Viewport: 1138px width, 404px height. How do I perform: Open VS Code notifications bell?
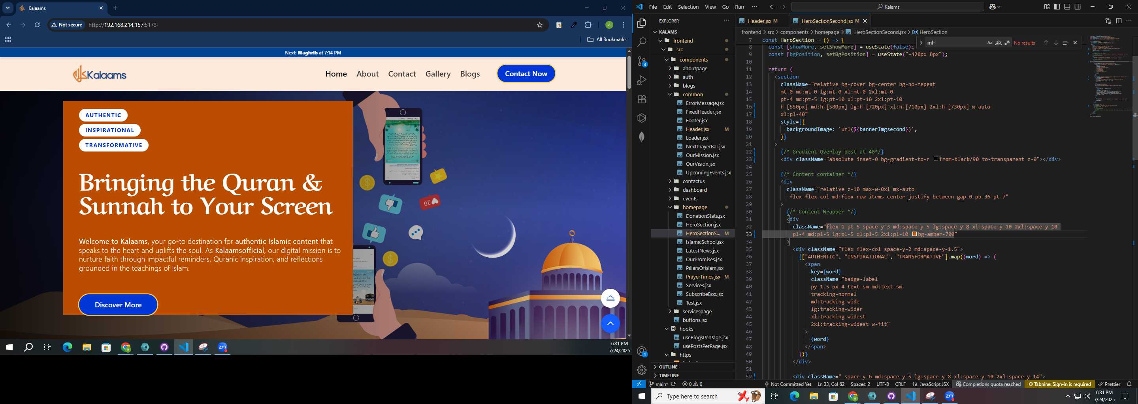click(x=1129, y=384)
